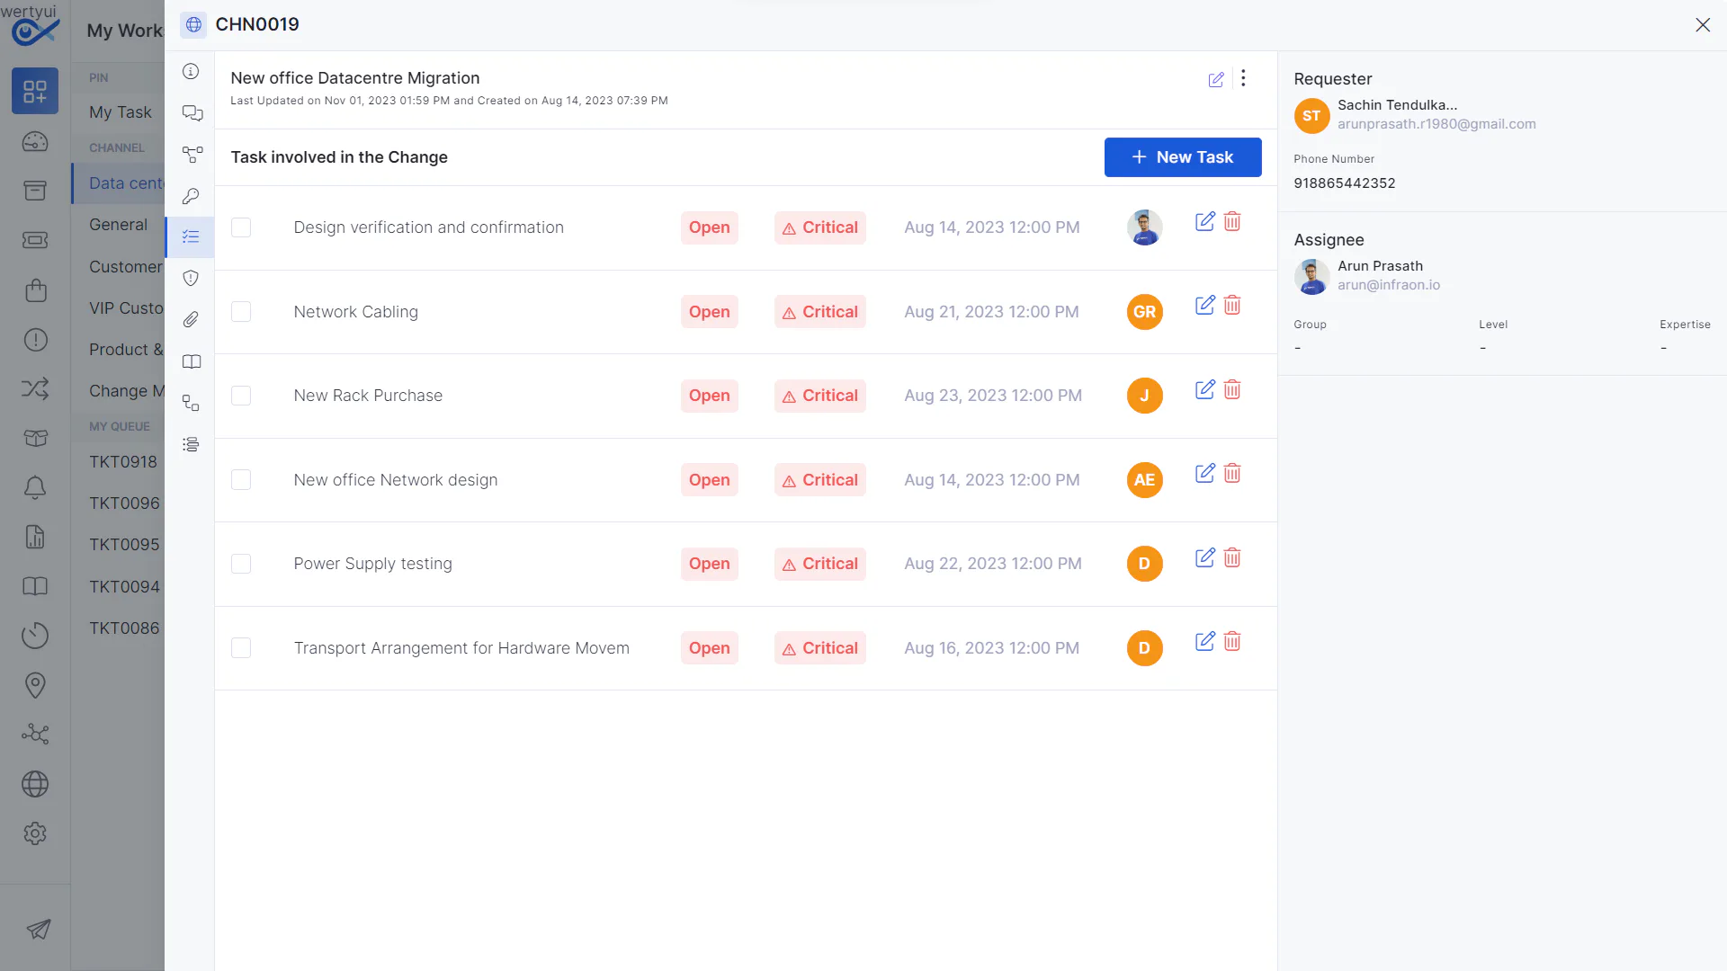Open the shuffle arrows icon in main sidebar
The image size is (1727, 971).
35,389
